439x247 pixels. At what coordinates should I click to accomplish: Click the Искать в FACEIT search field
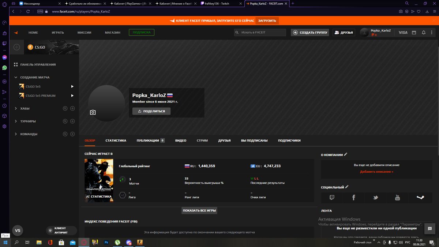[260, 33]
